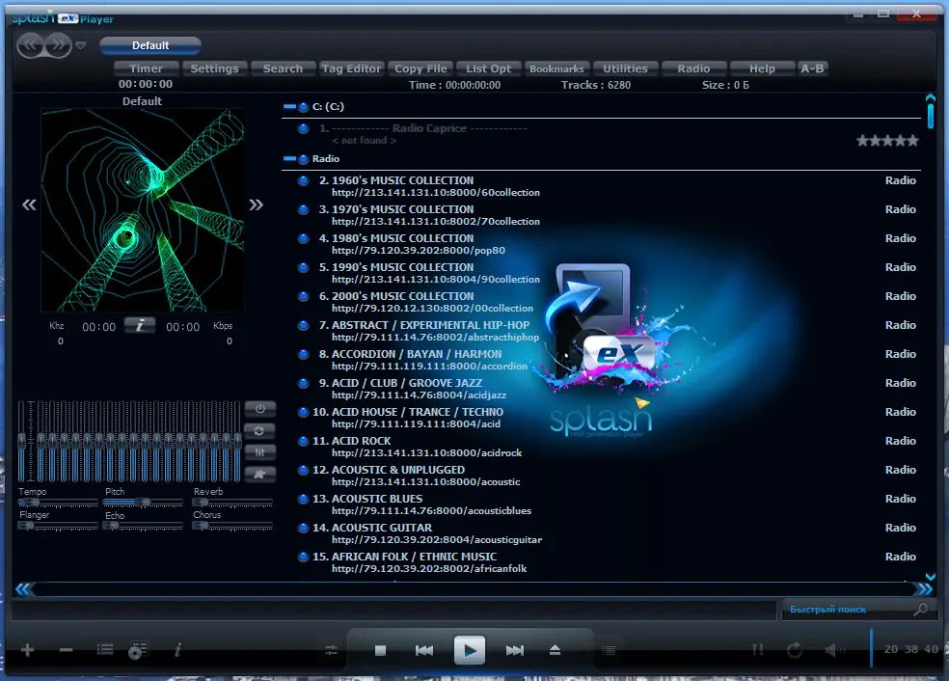Start playback with the play button
Viewport: 949px width, 681px height.
[469, 650]
